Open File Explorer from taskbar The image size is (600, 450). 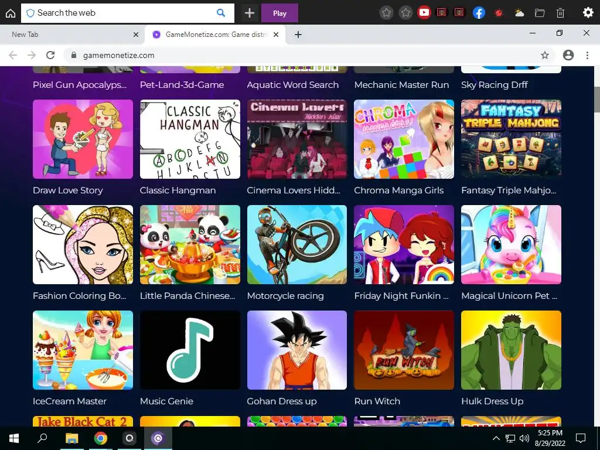[x=71, y=438]
